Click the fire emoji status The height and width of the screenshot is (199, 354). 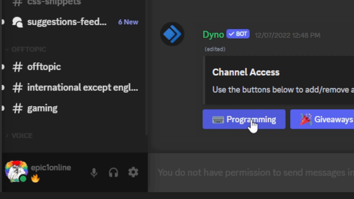[35, 178]
